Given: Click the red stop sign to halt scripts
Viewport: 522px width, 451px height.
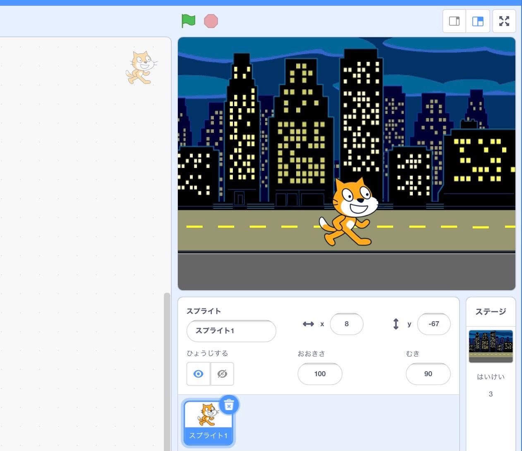Looking at the screenshot, I should (x=211, y=21).
